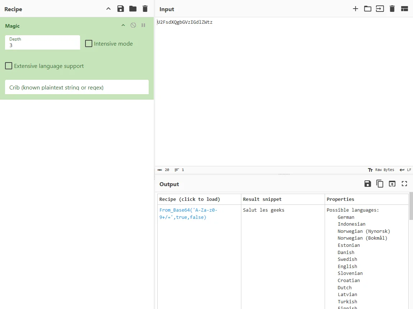Click 'Indonesian' in possible languages
The width and height of the screenshot is (413, 309).
click(351, 224)
